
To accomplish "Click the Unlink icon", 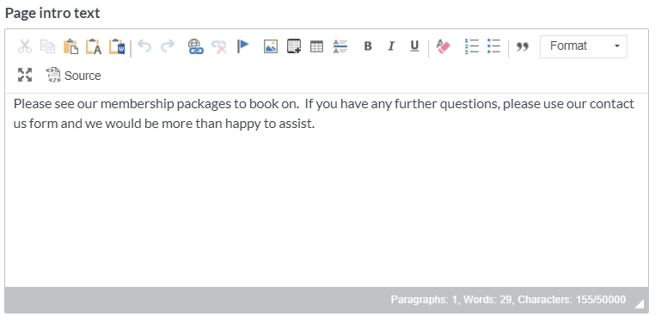I will pyautogui.click(x=219, y=46).
